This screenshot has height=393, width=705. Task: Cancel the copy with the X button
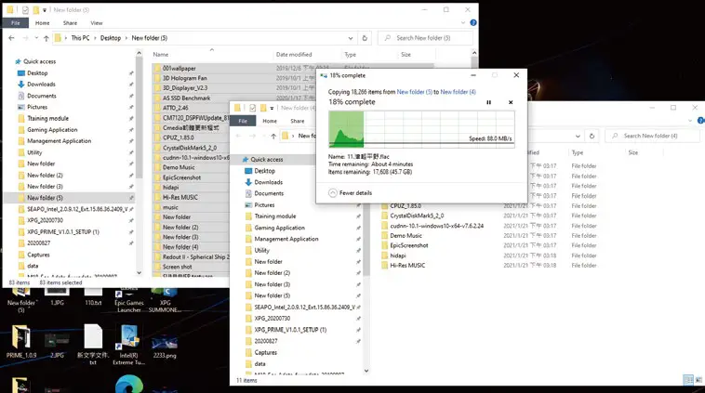click(x=510, y=102)
